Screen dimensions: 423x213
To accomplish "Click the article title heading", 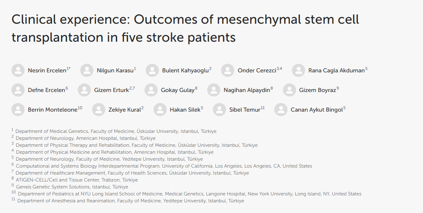I will [185, 28].
